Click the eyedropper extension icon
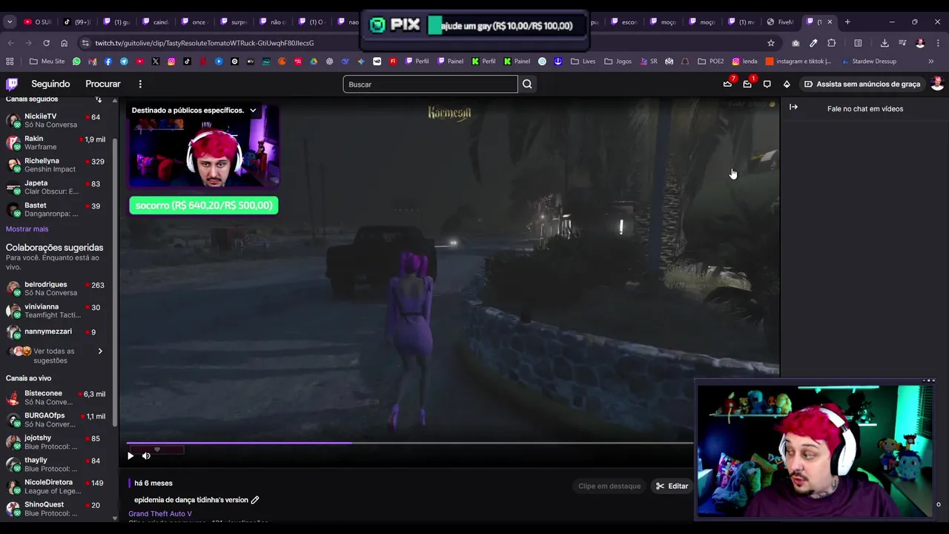The height and width of the screenshot is (534, 949). [x=813, y=43]
